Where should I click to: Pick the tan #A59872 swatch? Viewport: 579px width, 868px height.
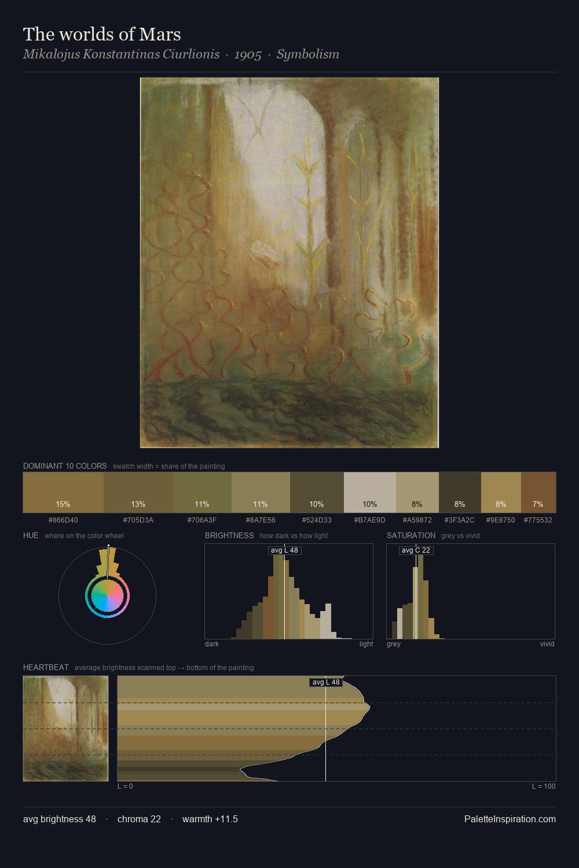coord(417,492)
